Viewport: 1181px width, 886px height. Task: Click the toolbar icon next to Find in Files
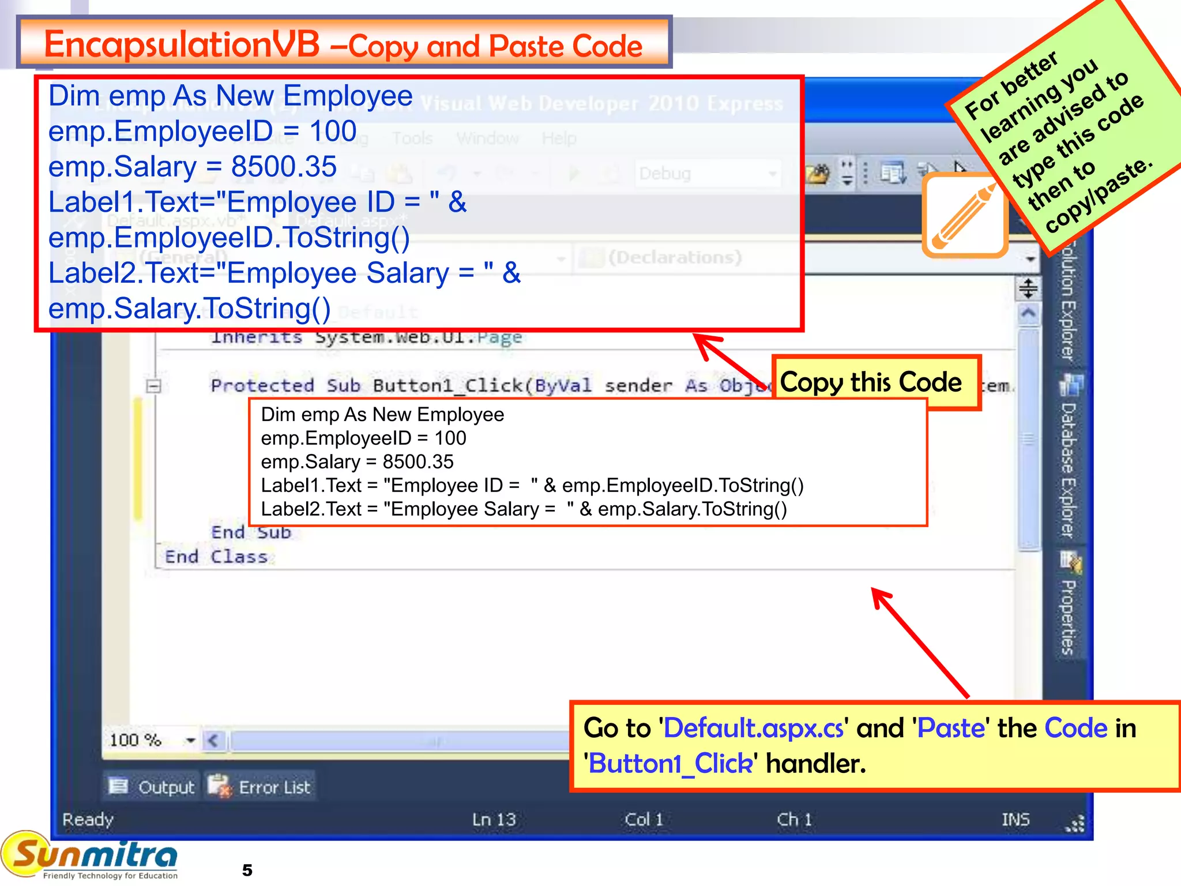[893, 173]
